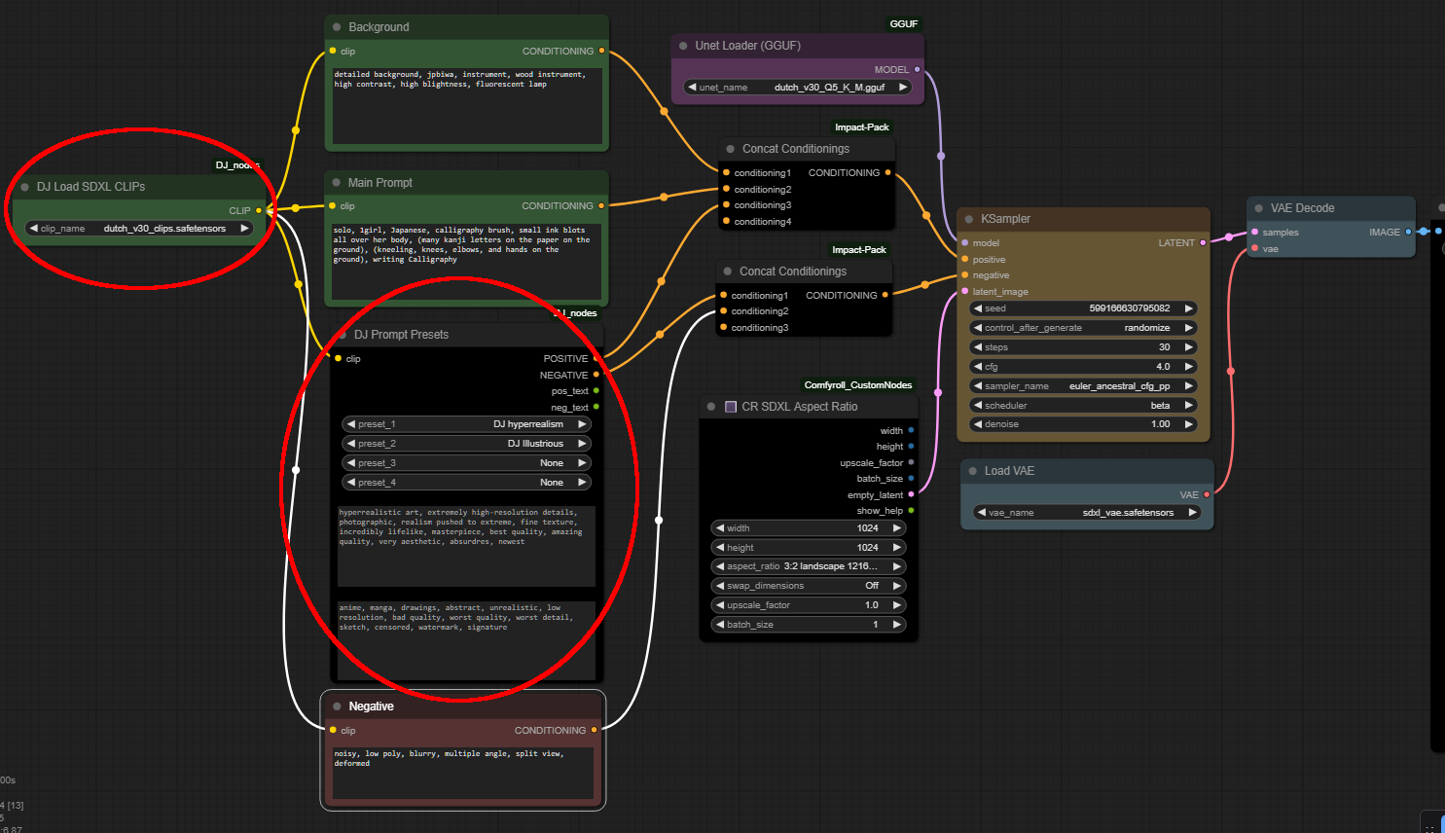Decrease cfg value with left arrow
Image resolution: width=1445 pixels, height=833 pixels.
tap(978, 367)
